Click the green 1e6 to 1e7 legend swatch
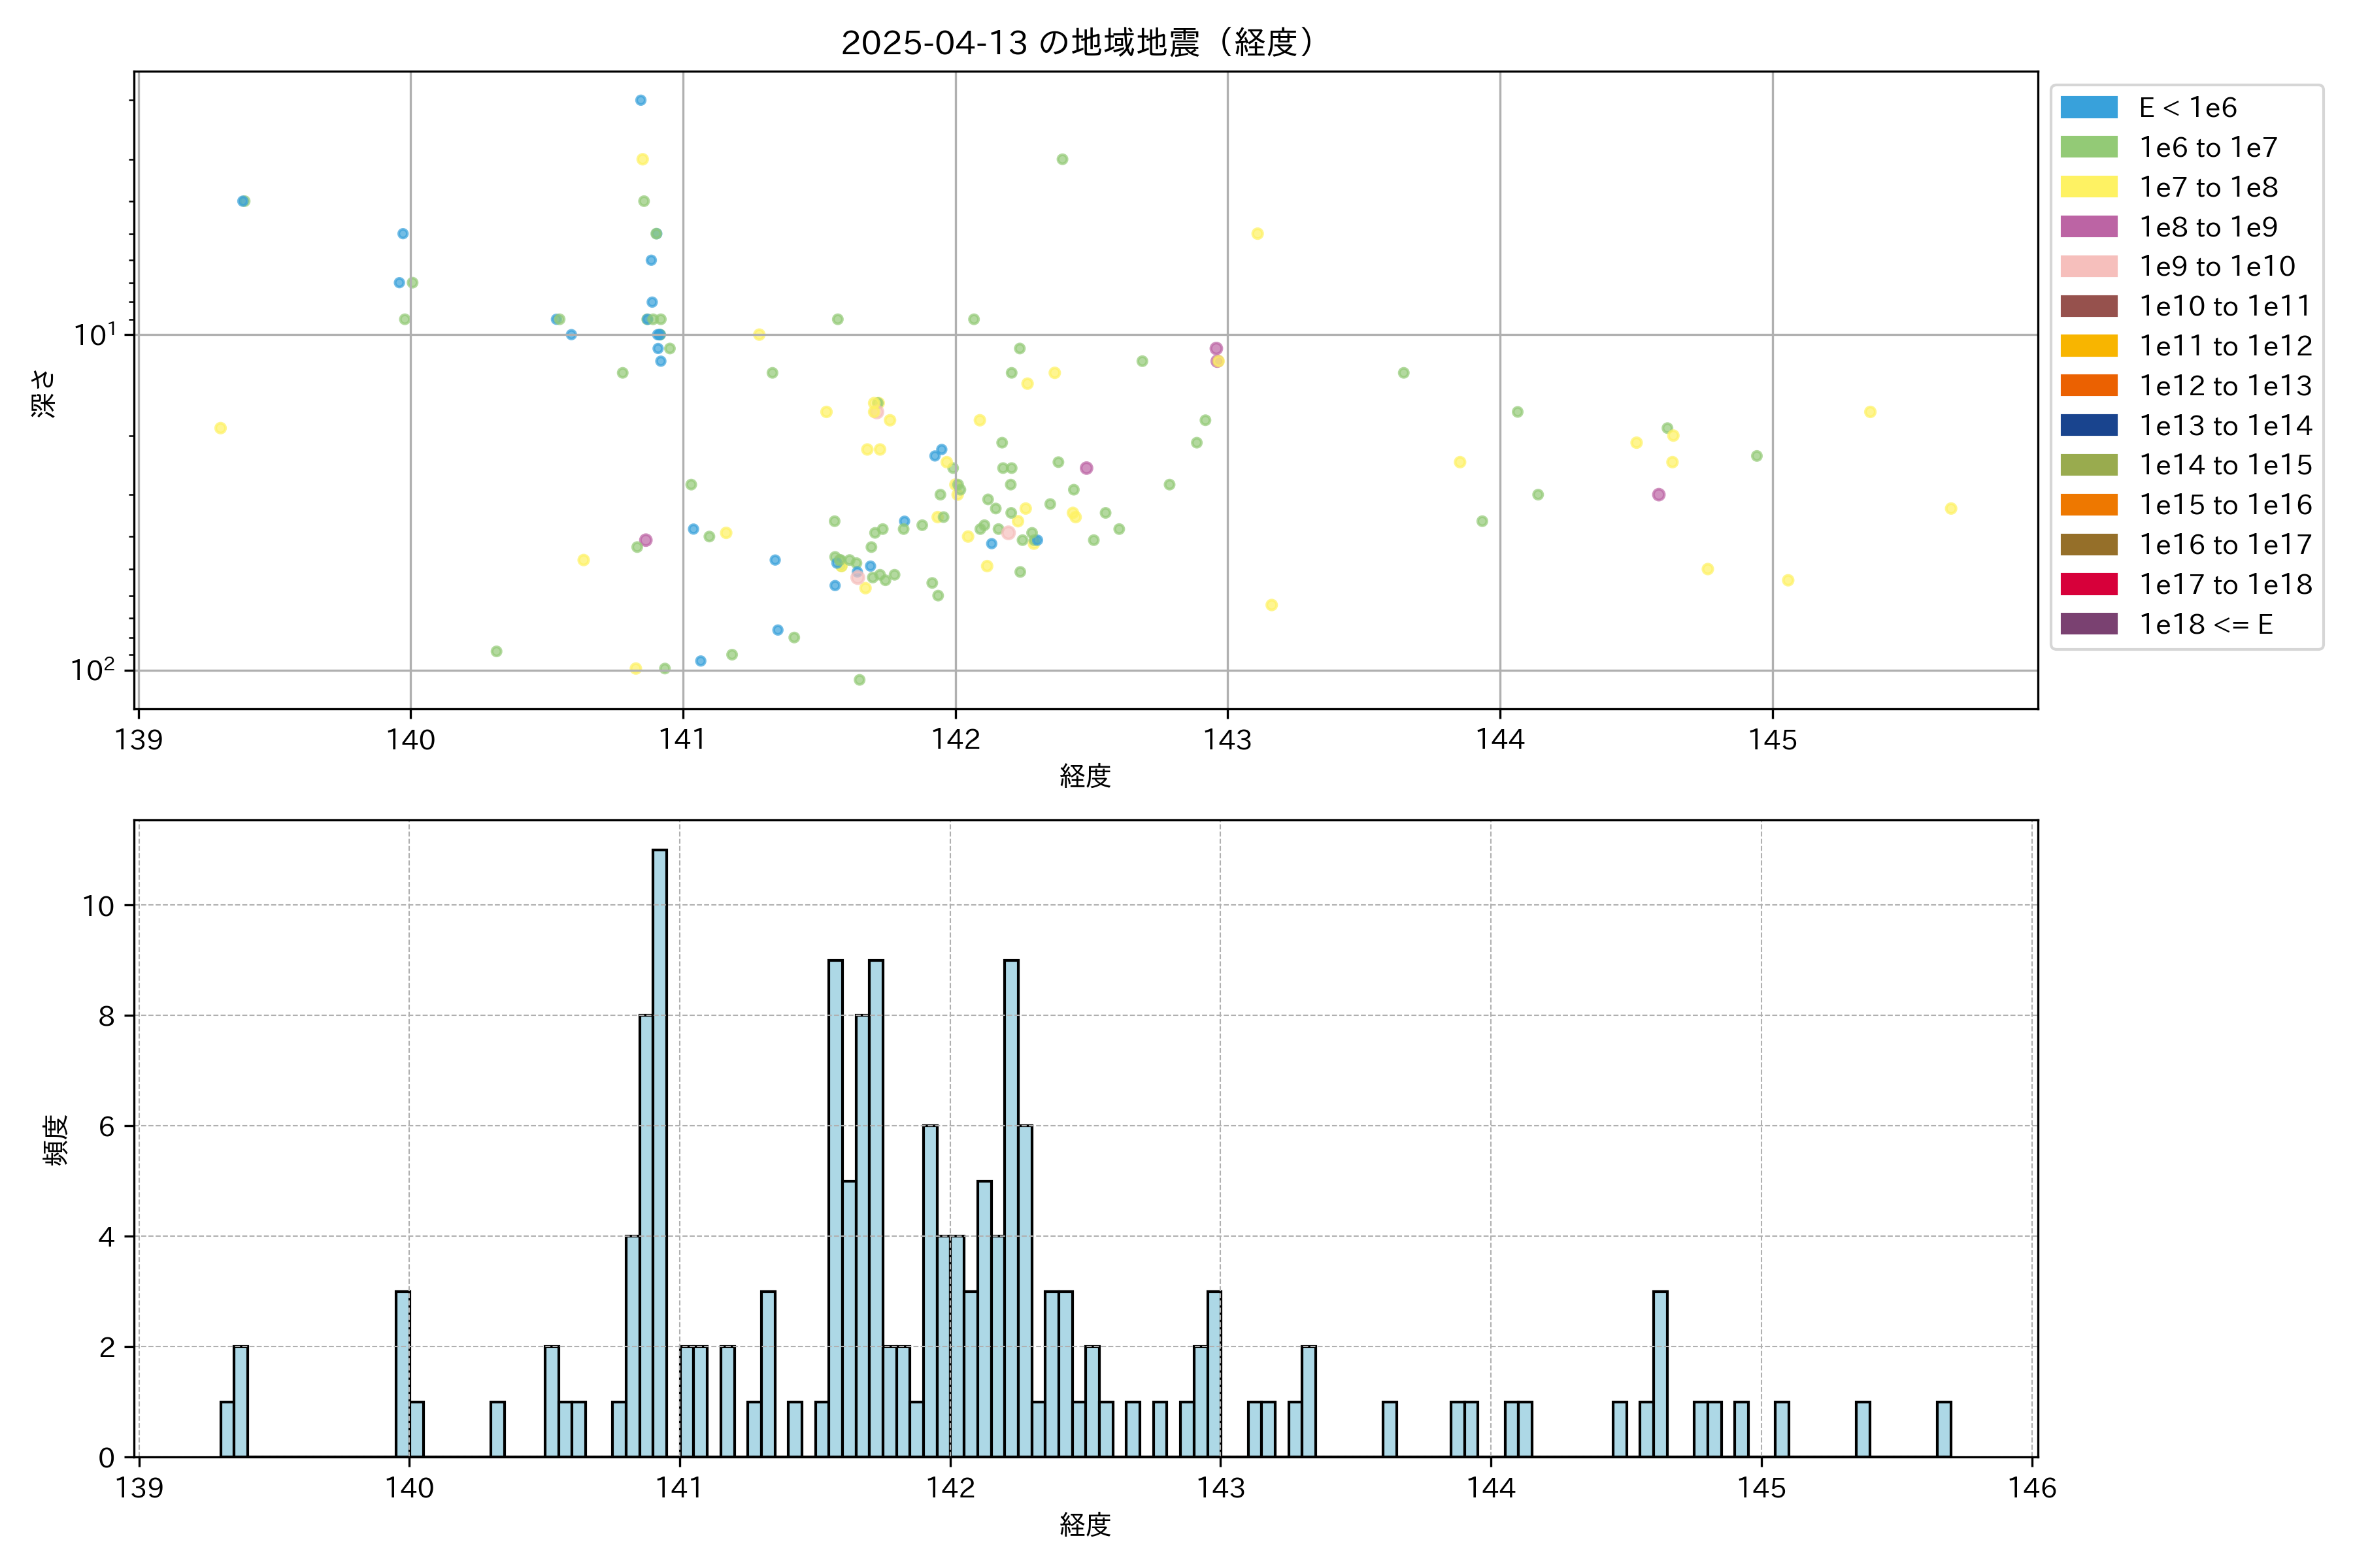2353x1568 pixels. point(2089,148)
